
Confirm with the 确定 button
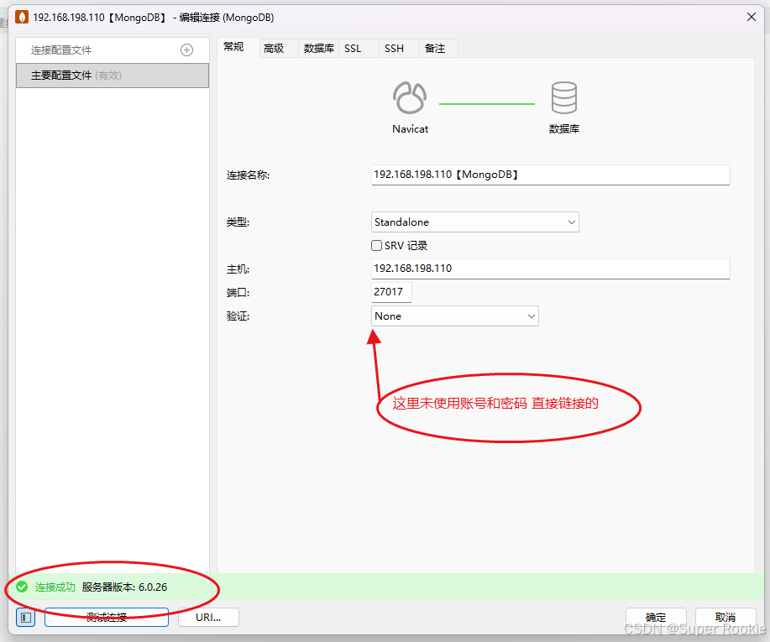(x=656, y=618)
